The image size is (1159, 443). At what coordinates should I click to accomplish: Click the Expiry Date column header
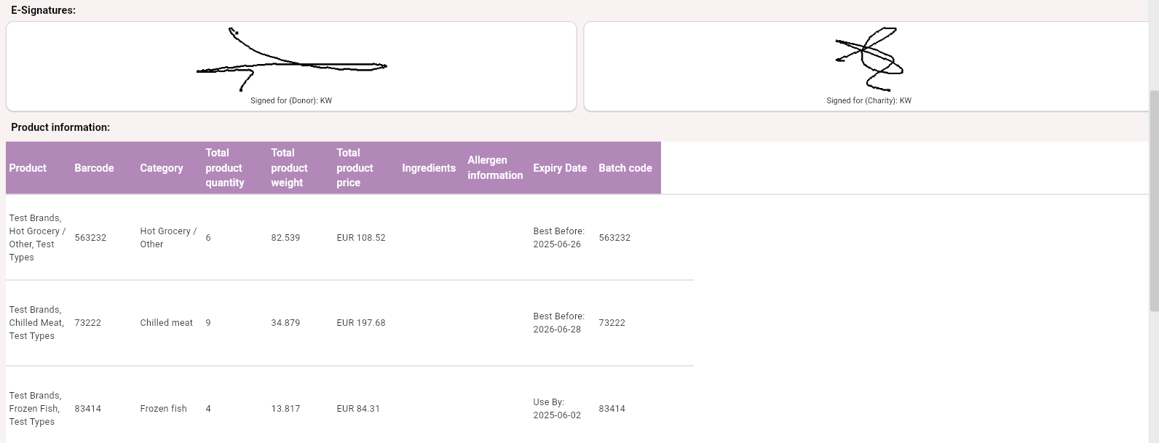click(559, 168)
